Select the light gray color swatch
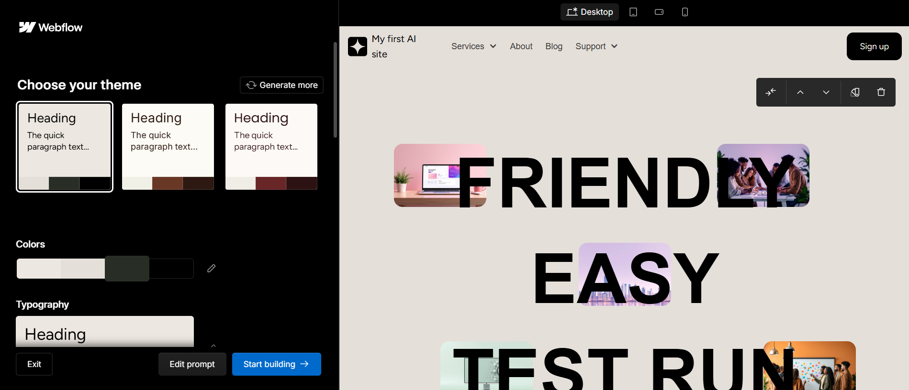Viewport: 909px width, 390px height. click(x=83, y=269)
